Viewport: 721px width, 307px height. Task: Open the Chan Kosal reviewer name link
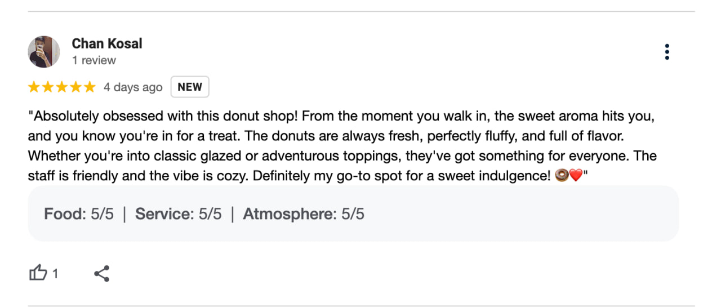pyautogui.click(x=107, y=43)
